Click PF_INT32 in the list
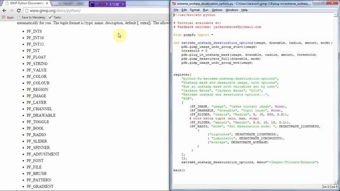This screenshot has height=191, width=340. 35,45
